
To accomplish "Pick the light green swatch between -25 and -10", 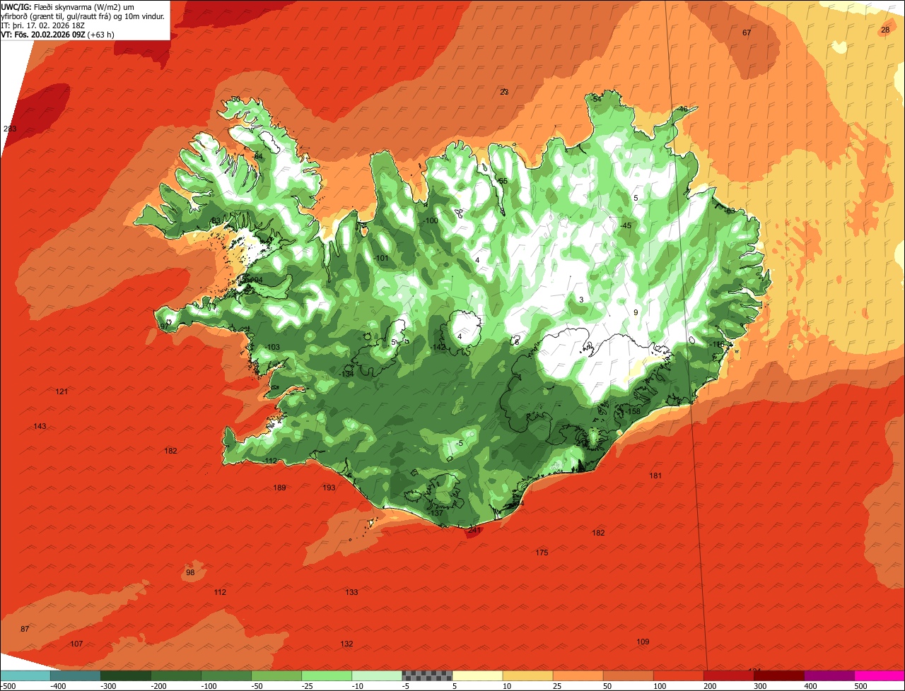I will 327,675.
